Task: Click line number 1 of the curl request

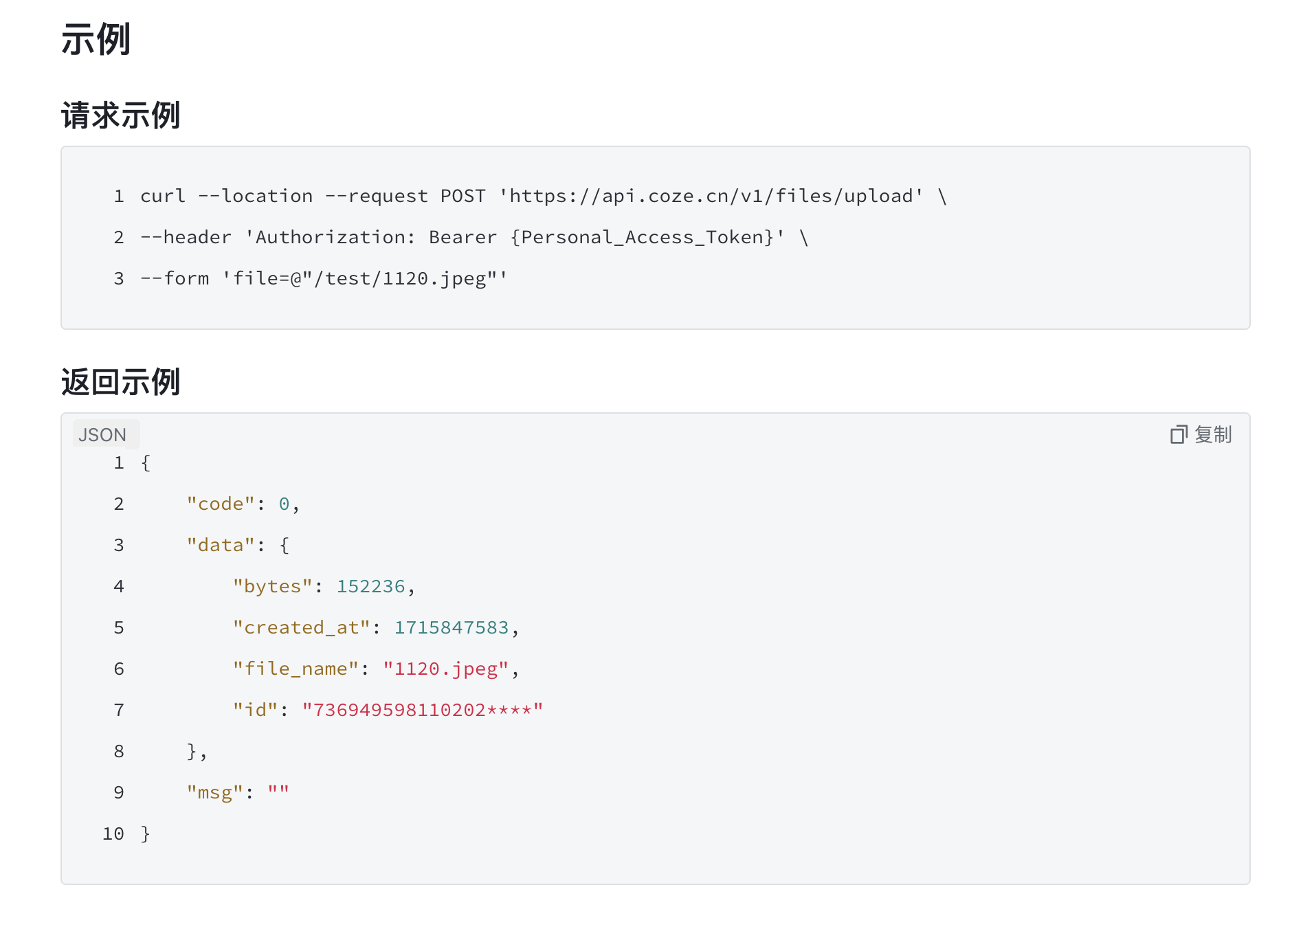Action: point(119,197)
